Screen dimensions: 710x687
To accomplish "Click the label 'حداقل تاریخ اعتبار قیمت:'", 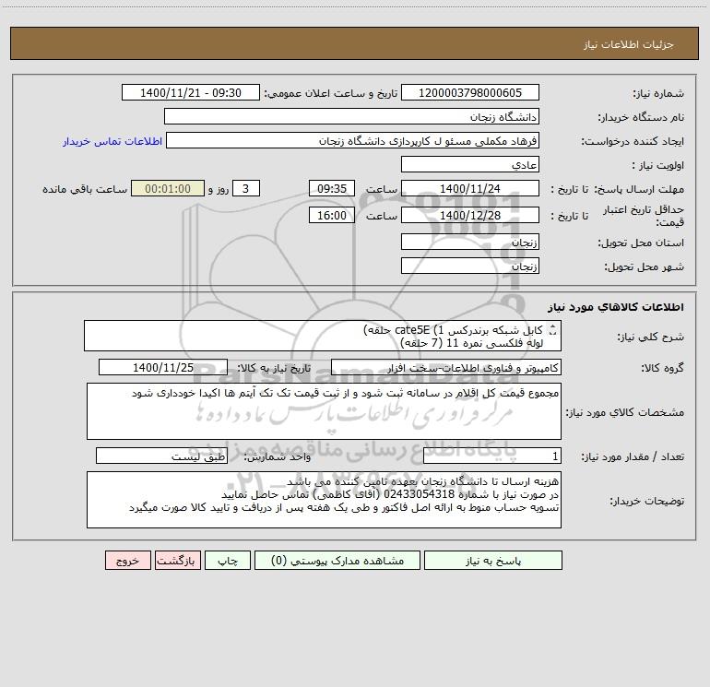I will tap(644, 216).
